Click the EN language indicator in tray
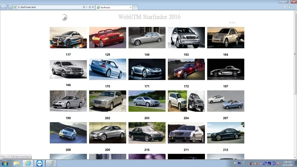This screenshot has height=167, width=297. pyautogui.click(x=235, y=163)
